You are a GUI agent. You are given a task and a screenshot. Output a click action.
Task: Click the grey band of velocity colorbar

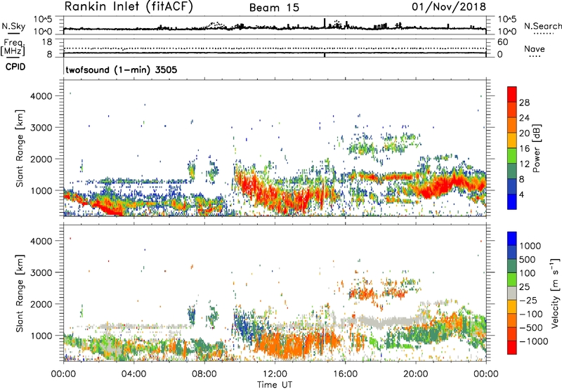pos(512,294)
